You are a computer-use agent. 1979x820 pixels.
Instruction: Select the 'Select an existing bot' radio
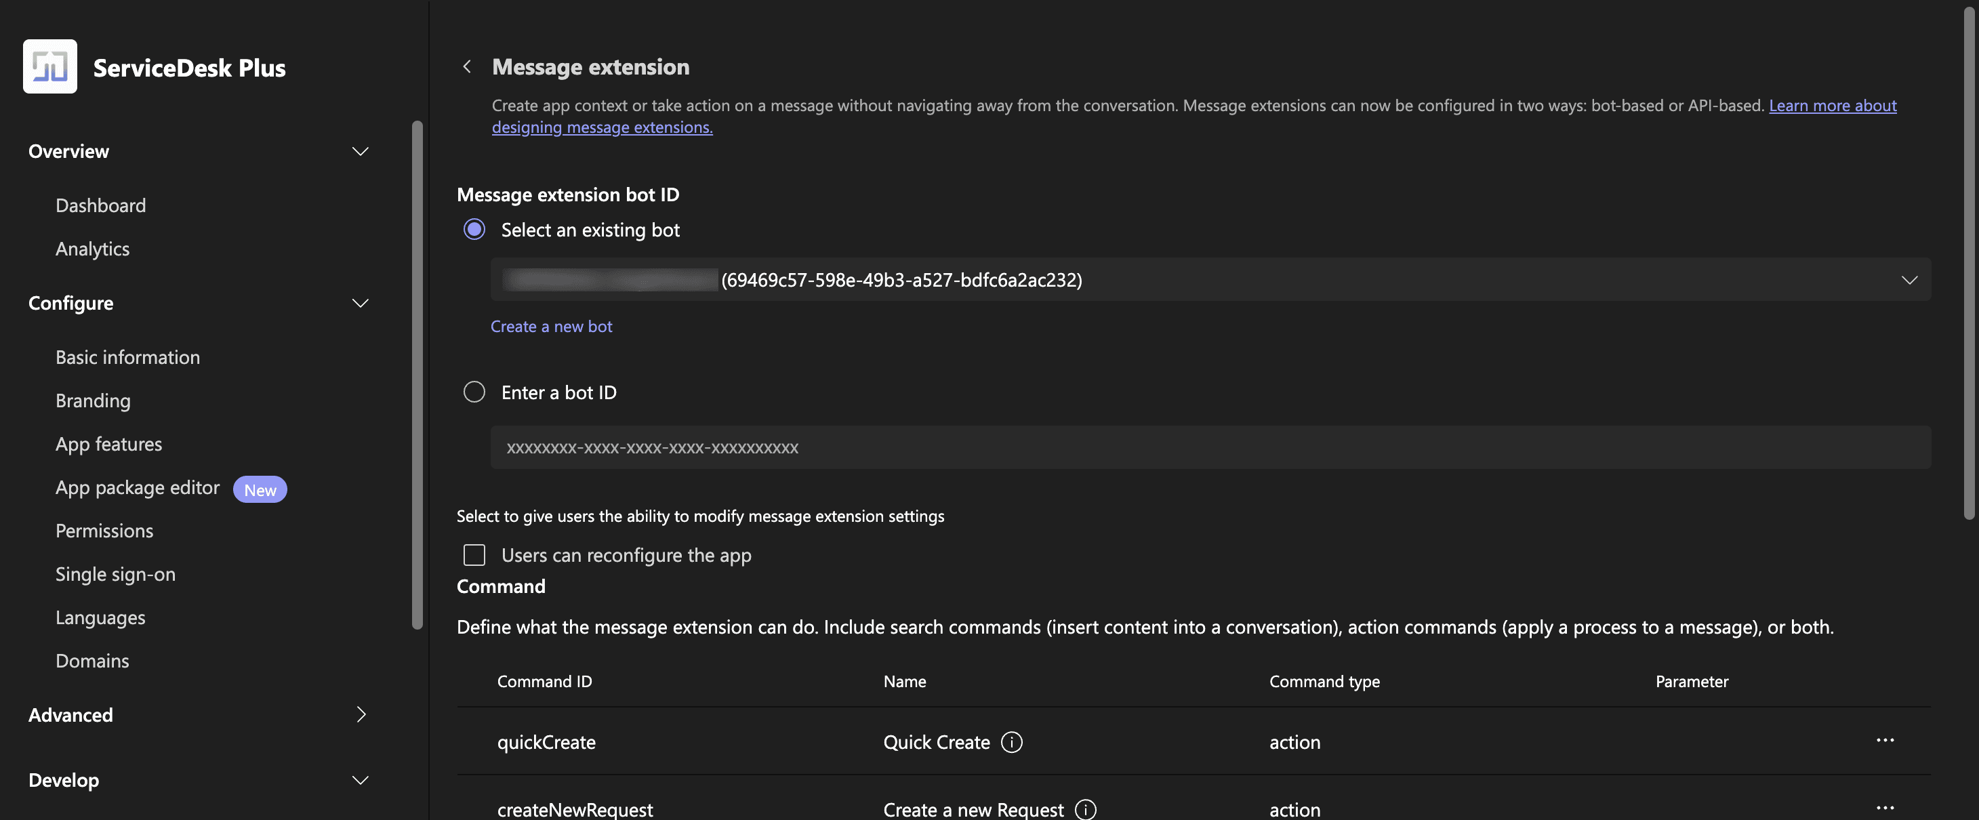(x=474, y=230)
